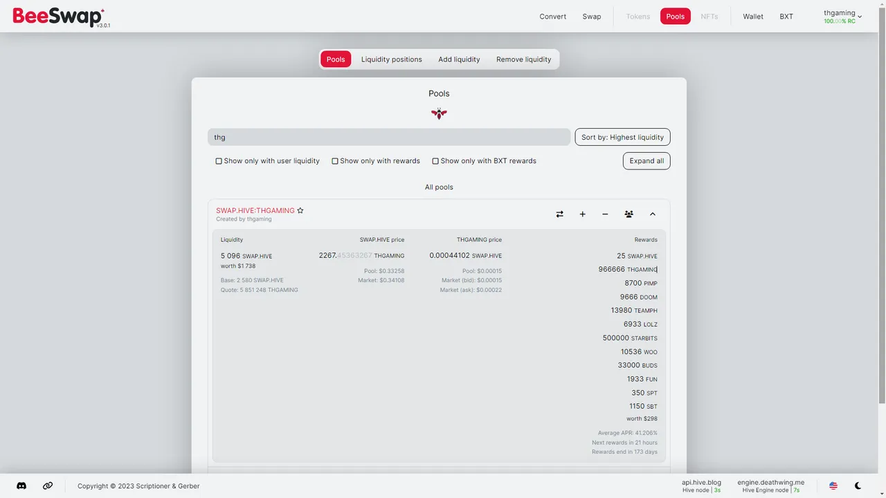Click the 6933 LOLZ reward entry
The width and height of the screenshot is (886, 498).
coord(640,324)
